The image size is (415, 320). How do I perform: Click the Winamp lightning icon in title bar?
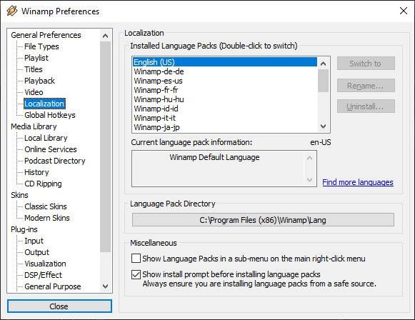click(x=12, y=11)
